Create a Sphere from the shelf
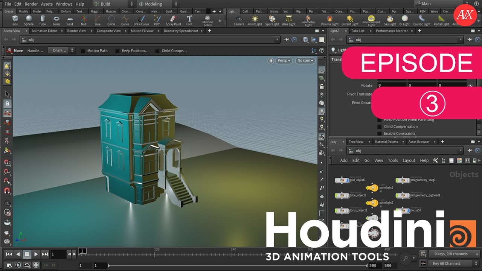The image size is (482, 271). 29,20
